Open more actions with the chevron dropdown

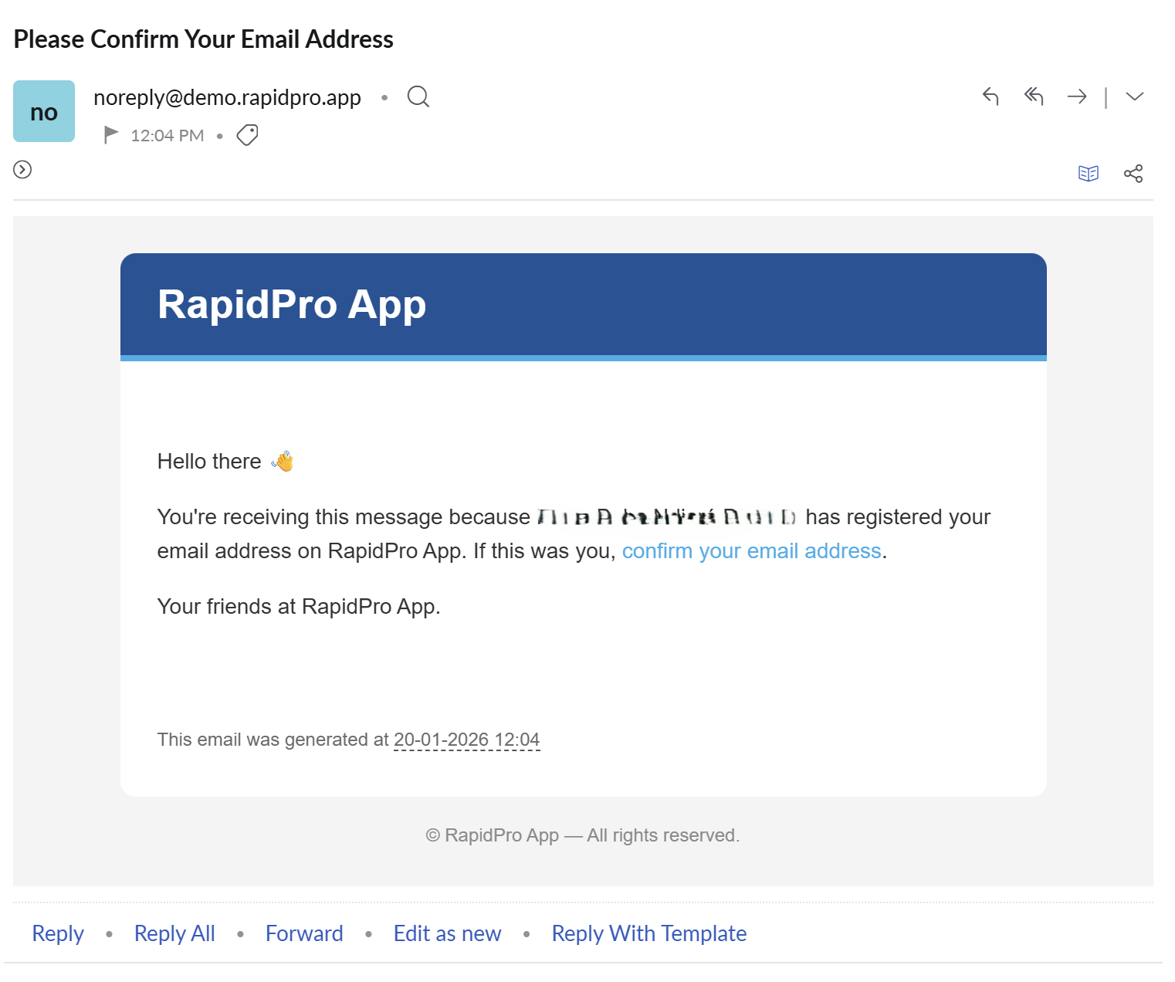click(1134, 97)
